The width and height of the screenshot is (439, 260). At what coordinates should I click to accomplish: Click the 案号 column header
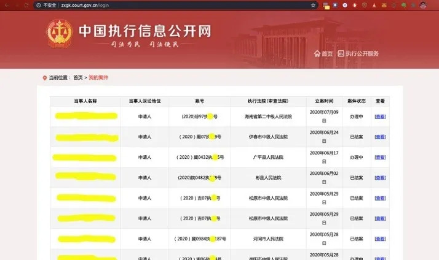(200, 101)
